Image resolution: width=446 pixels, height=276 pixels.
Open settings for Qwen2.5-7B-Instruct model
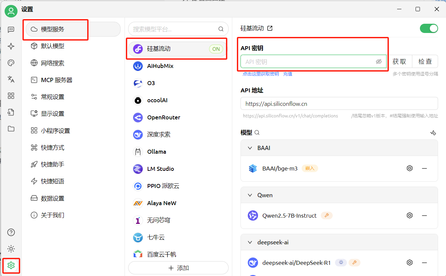pyautogui.click(x=410, y=215)
